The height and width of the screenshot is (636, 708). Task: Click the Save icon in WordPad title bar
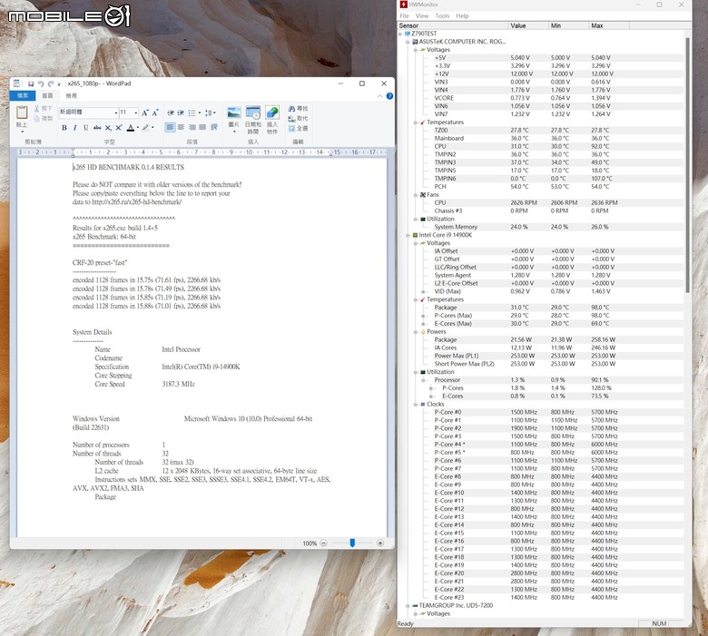31,83
